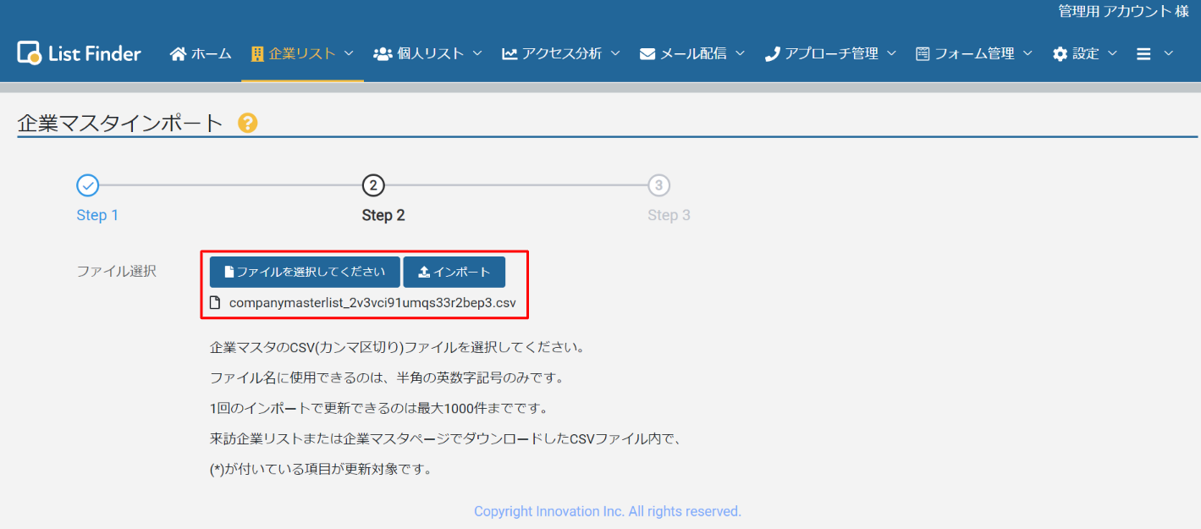Click the access analysis chart icon

click(x=510, y=54)
